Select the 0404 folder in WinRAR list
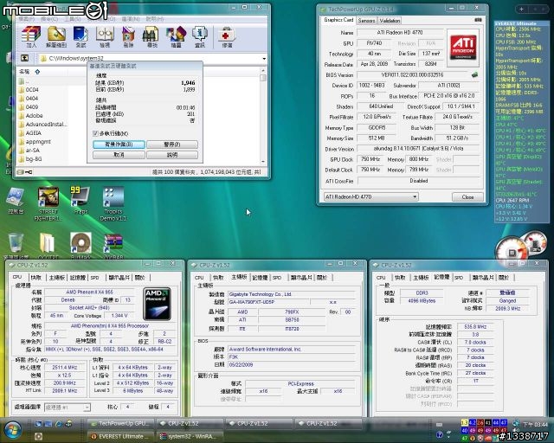The image size is (554, 443). (32, 99)
